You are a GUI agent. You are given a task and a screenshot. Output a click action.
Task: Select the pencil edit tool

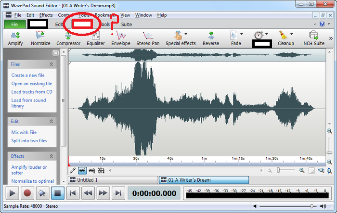pyautogui.click(x=73, y=171)
